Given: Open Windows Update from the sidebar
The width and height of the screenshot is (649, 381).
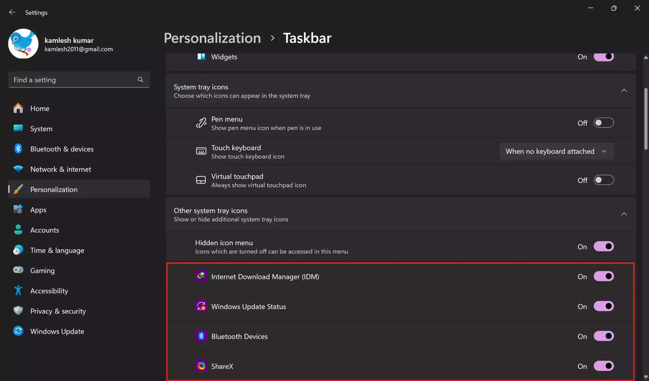Looking at the screenshot, I should [57, 331].
